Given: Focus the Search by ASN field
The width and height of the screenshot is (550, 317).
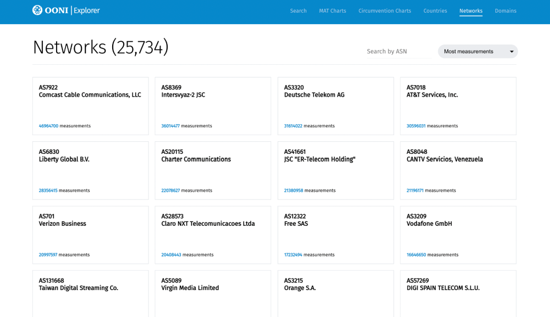Looking at the screenshot, I should 398,52.
